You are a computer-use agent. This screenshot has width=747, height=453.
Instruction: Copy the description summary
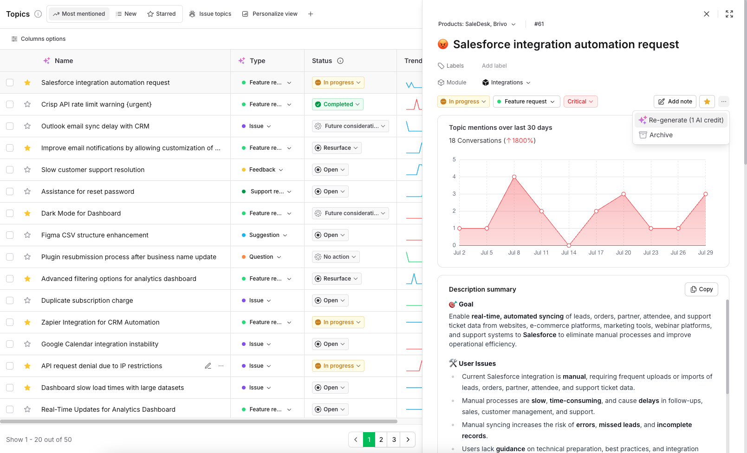click(x=702, y=289)
